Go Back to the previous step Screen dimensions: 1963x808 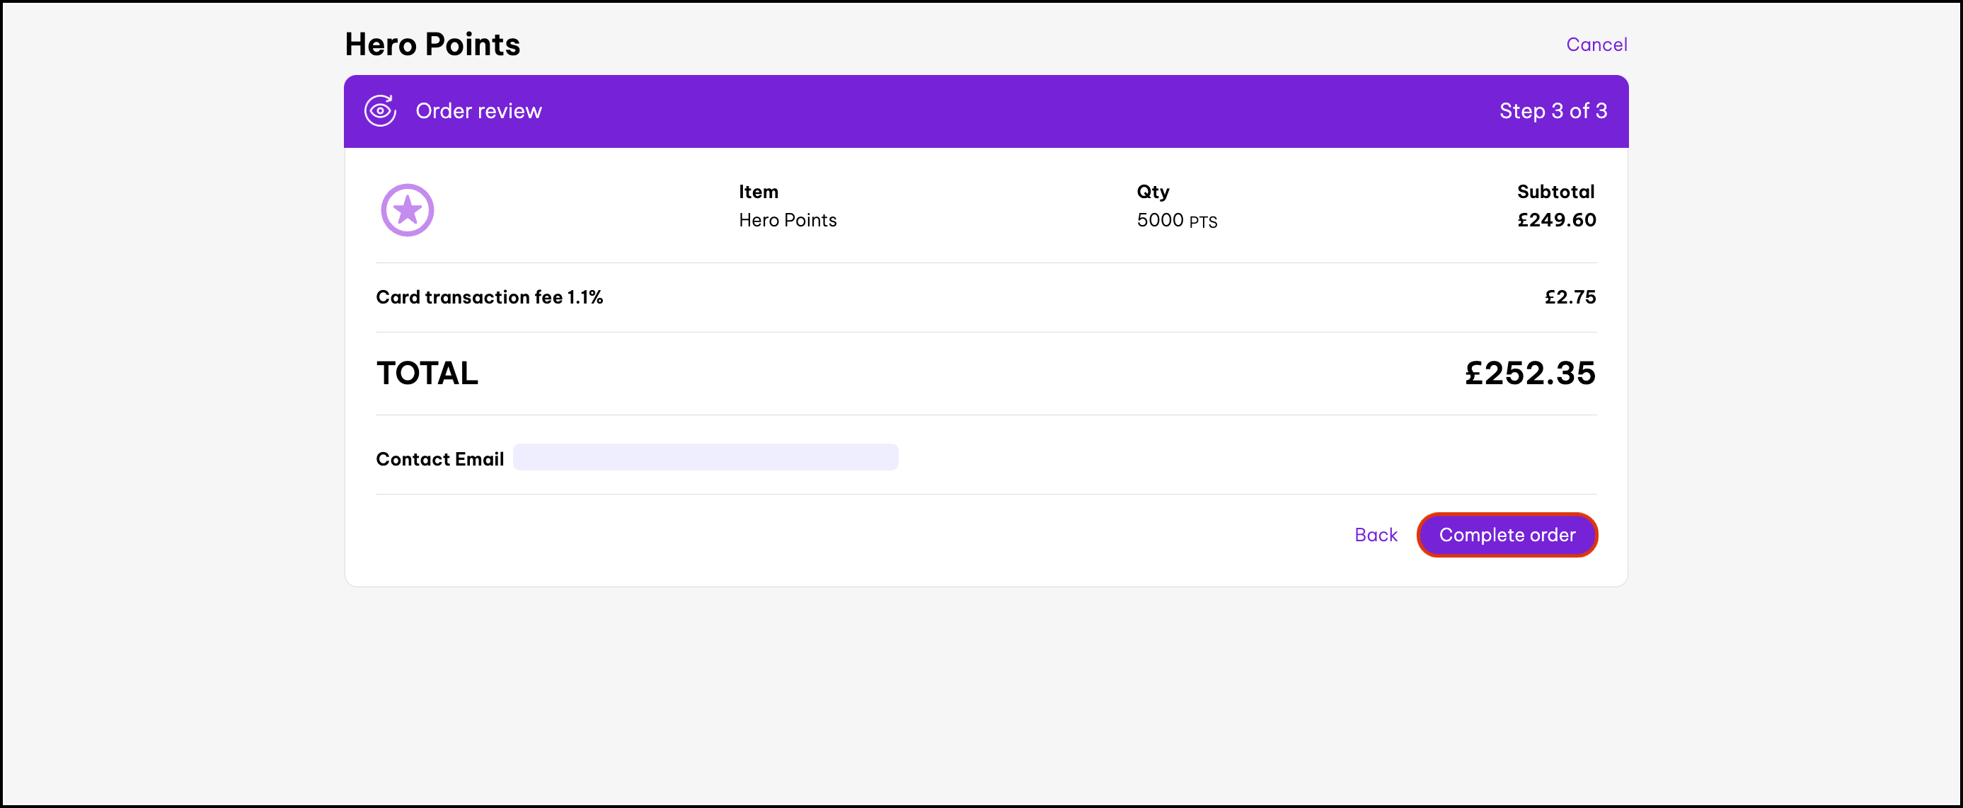tap(1376, 534)
